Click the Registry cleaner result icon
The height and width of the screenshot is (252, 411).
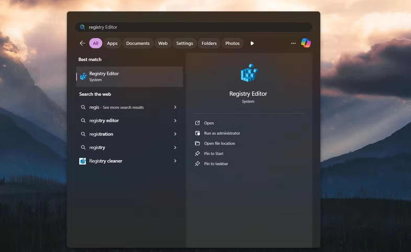(x=83, y=161)
